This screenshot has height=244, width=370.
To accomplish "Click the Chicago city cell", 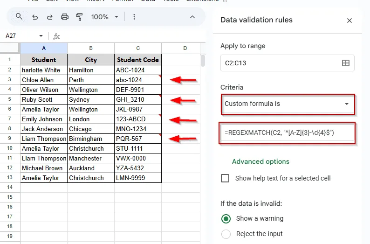I will click(91, 129).
